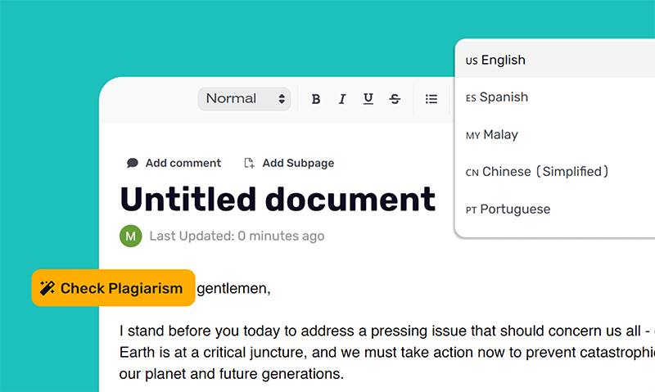The height and width of the screenshot is (392, 655).
Task: Choose Spanish in the language menu
Action: click(x=504, y=97)
